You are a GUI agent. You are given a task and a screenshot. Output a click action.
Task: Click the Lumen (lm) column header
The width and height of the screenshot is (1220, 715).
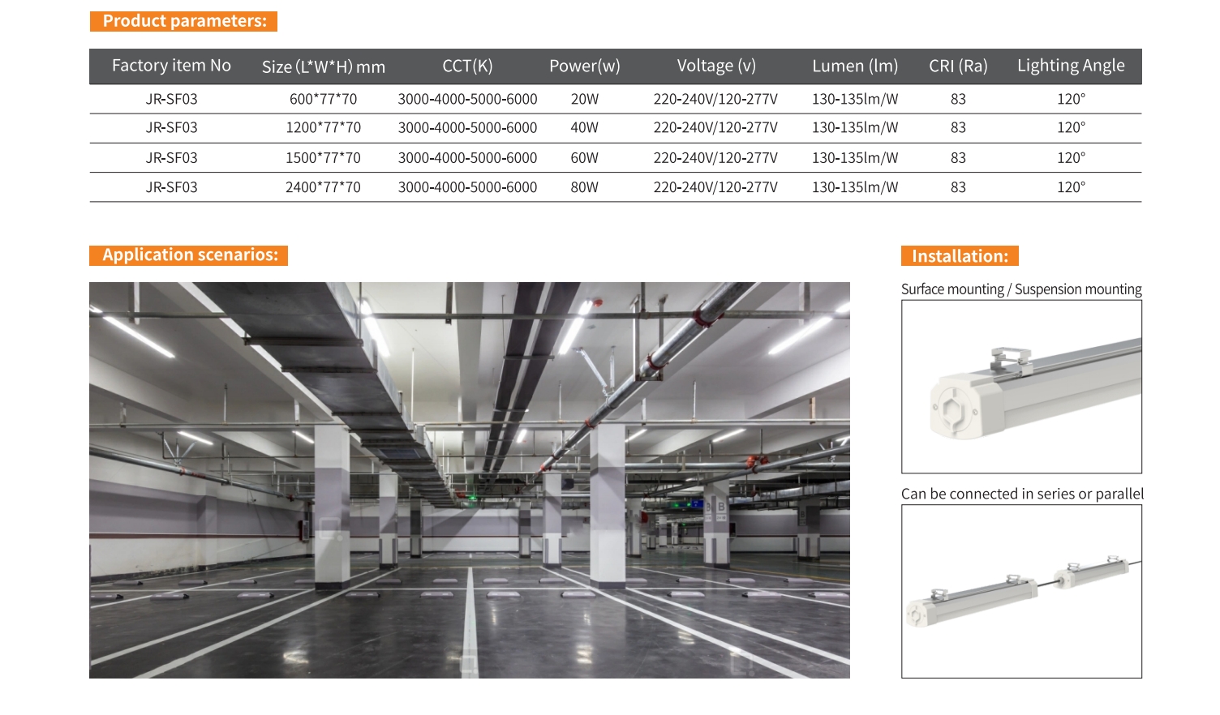855,66
